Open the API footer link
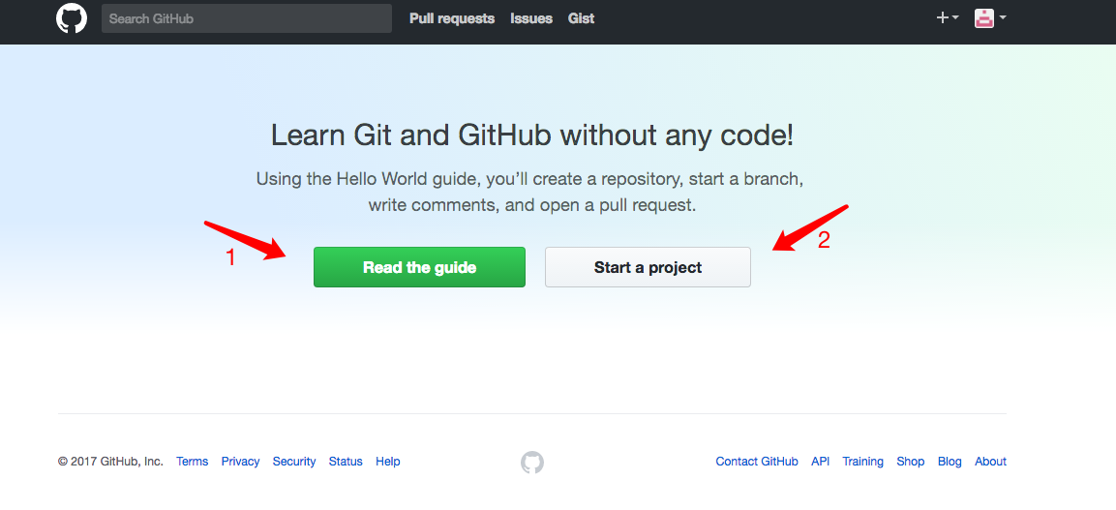 point(821,462)
